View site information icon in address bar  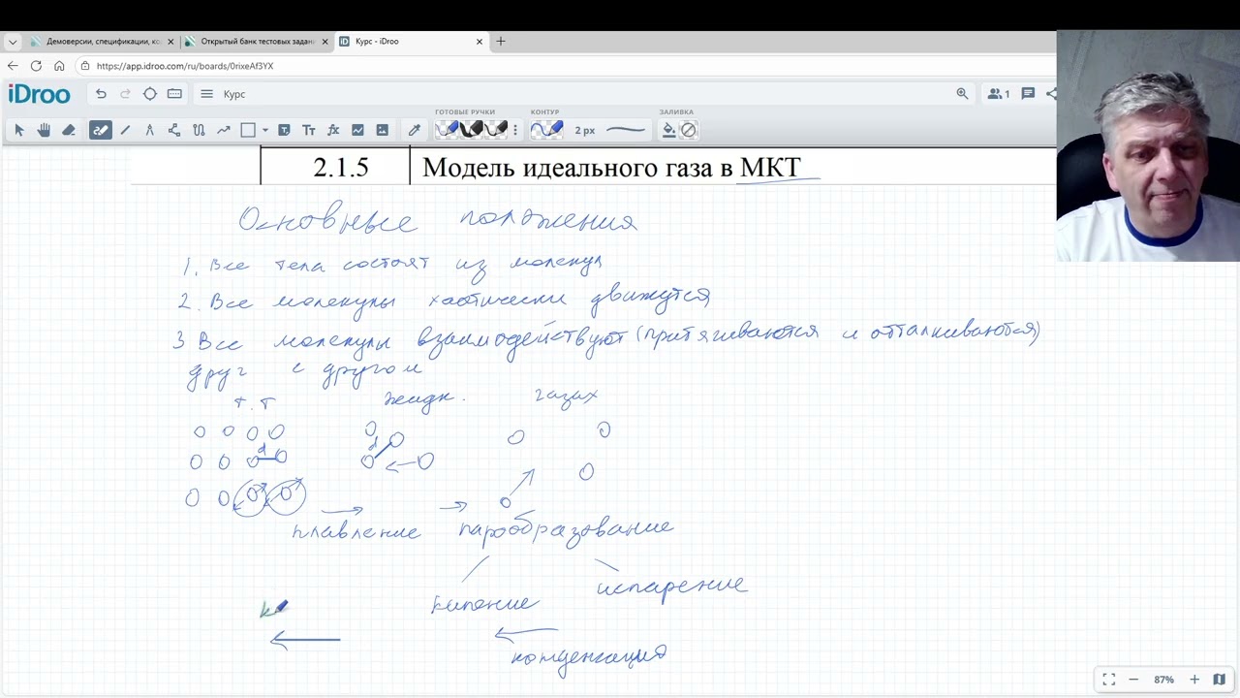point(85,66)
